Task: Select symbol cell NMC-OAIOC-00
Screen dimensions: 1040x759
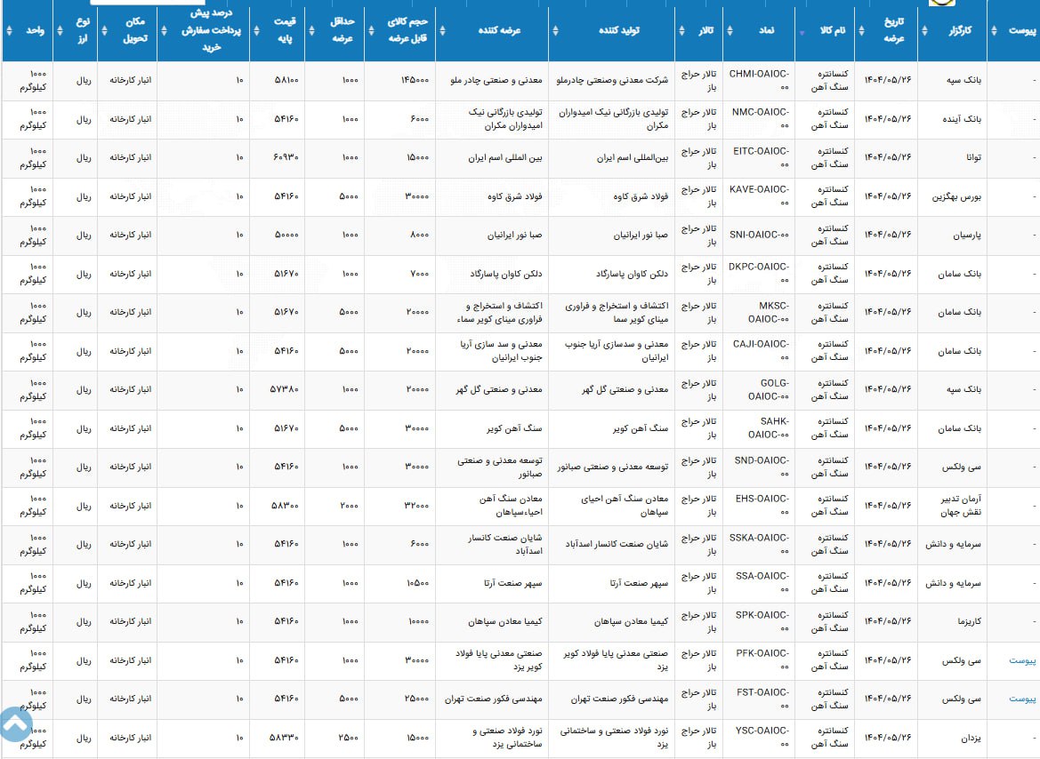Action: coord(760,119)
